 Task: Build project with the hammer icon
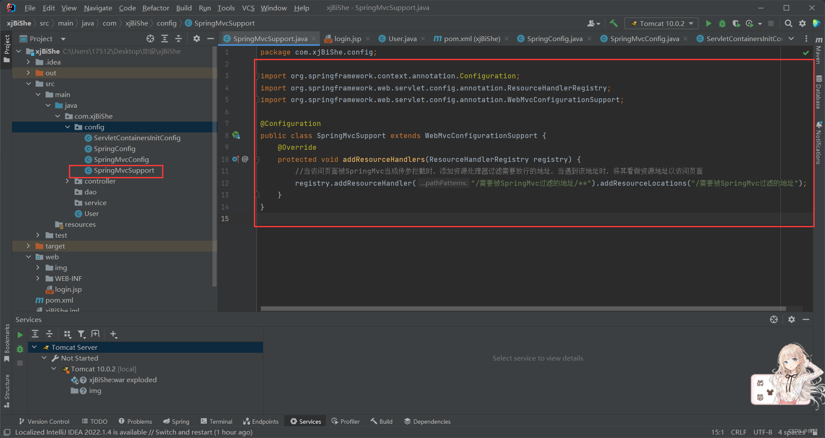614,23
